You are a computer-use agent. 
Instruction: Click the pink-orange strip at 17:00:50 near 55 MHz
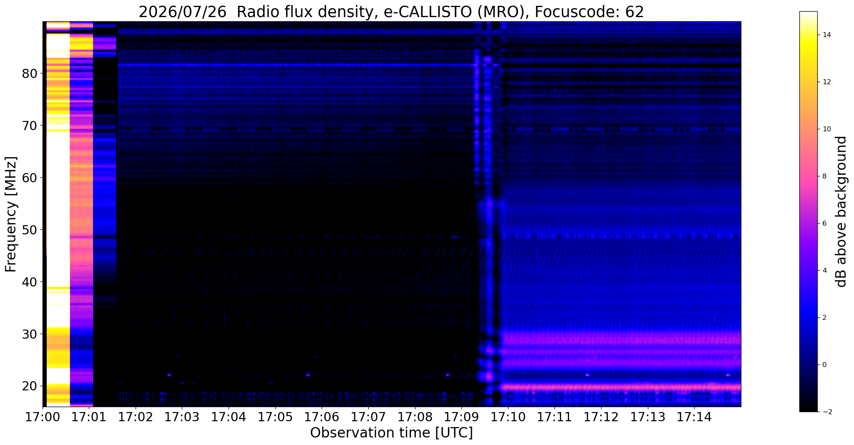(81, 204)
